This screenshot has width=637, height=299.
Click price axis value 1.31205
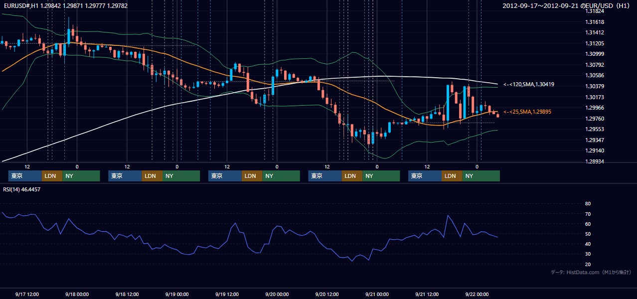595,43
